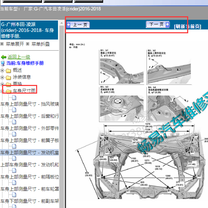Go to previous page with 上一页
The width and height of the screenshot is (208, 208).
[78, 25]
